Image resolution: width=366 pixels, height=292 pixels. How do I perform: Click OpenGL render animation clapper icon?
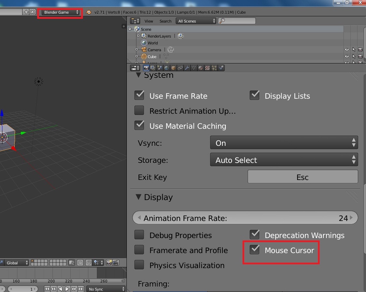[116, 263]
